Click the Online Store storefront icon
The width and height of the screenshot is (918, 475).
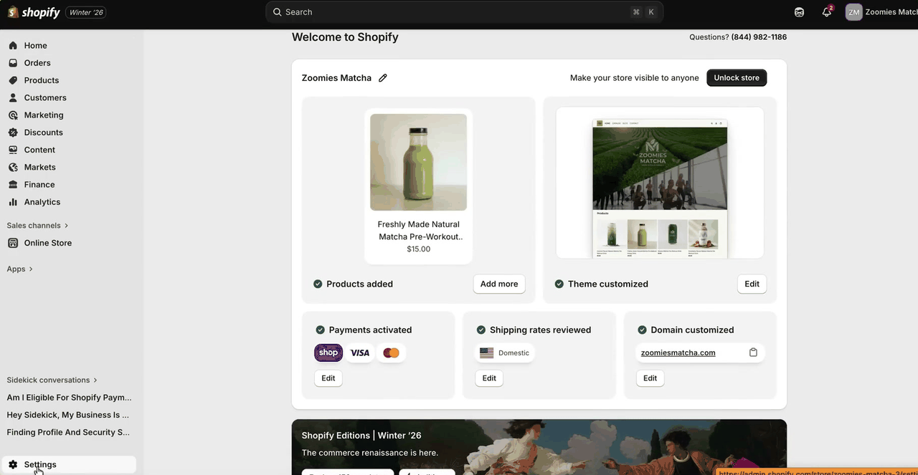[13, 243]
